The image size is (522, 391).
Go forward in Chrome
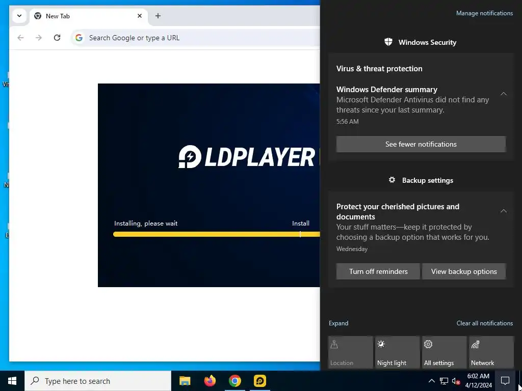[39, 38]
